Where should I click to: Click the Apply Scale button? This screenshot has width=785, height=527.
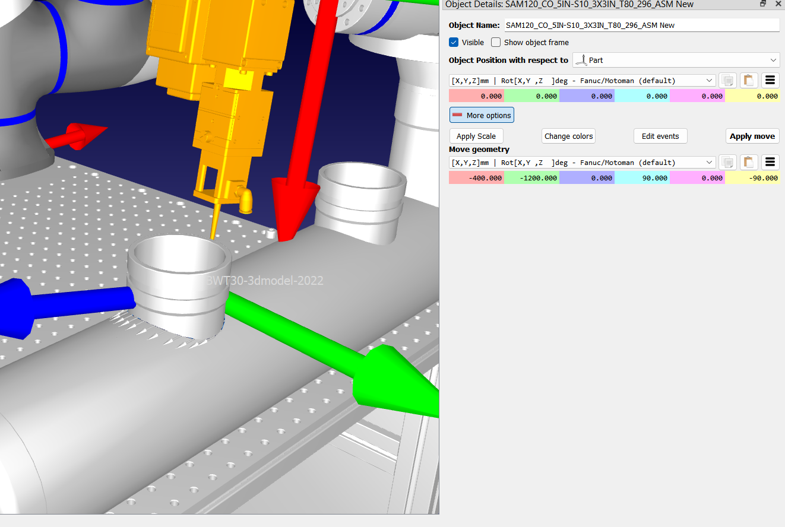coord(476,136)
